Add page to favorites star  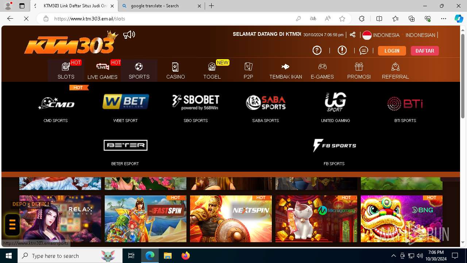coord(342,19)
